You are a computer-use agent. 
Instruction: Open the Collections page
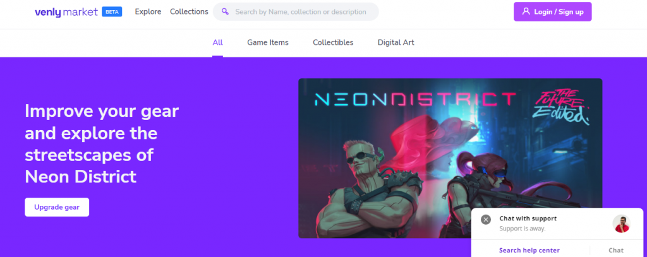189,11
